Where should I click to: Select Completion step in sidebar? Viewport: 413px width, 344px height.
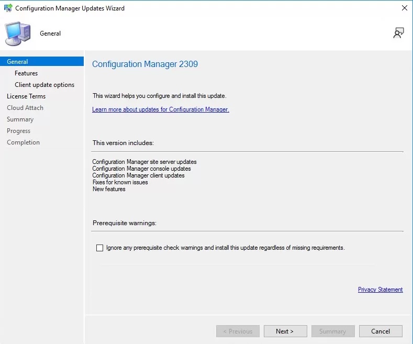23,142
